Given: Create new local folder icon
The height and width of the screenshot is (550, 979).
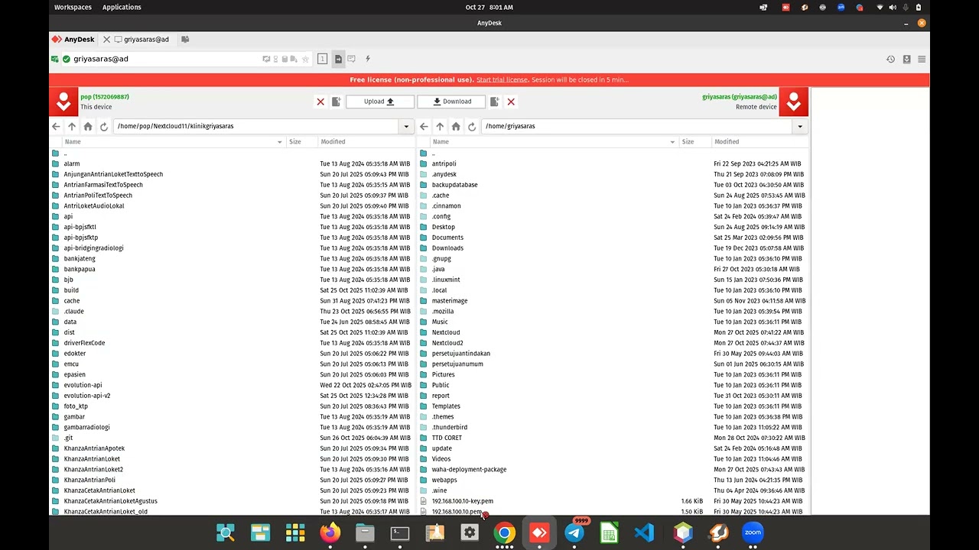Looking at the screenshot, I should 336,102.
